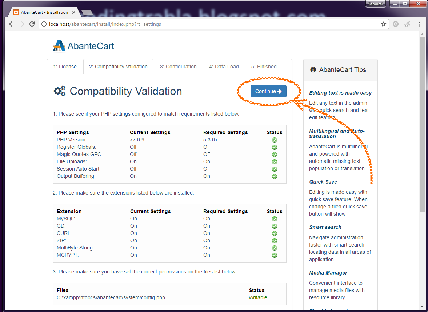Click the circular extension icon beside the star
Screen dimensions: 428x312
point(396,24)
